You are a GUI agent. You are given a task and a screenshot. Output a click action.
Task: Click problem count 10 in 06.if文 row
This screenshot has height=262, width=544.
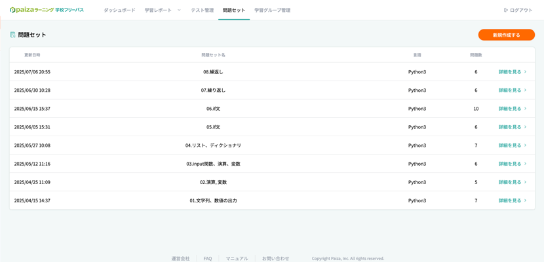pyautogui.click(x=476, y=109)
